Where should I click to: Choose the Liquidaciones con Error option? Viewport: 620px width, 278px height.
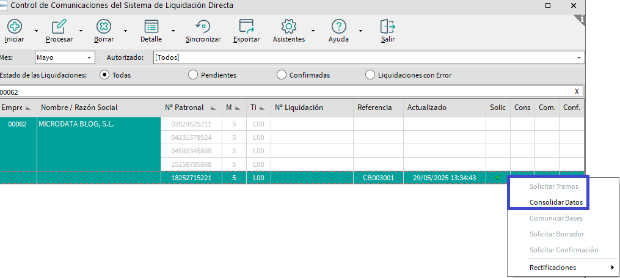pos(370,75)
